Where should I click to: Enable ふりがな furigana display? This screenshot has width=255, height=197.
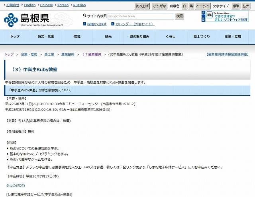coord(160,6)
